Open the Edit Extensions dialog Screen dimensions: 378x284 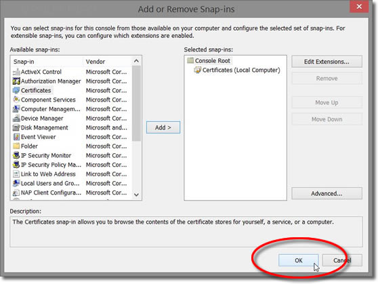(327, 62)
